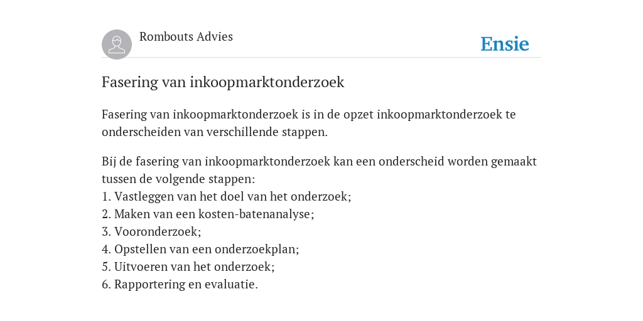Select the heading Fasering van inkoopmarktonderzoek

point(223,82)
